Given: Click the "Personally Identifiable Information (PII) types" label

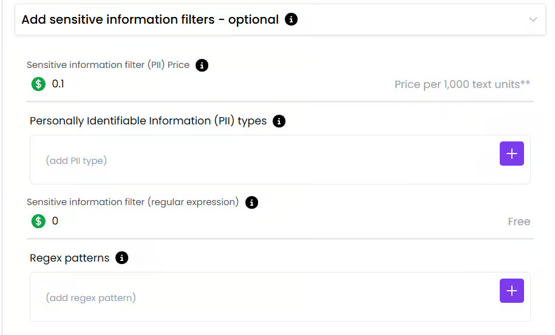Looking at the screenshot, I should click(x=148, y=121).
